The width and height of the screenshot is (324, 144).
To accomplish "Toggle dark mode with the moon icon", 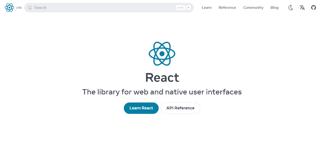I will point(291,8).
